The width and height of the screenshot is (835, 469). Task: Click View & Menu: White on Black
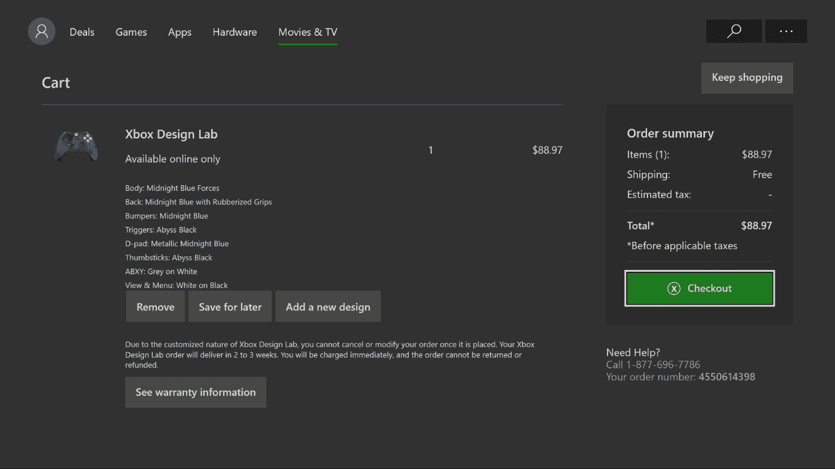pos(177,285)
